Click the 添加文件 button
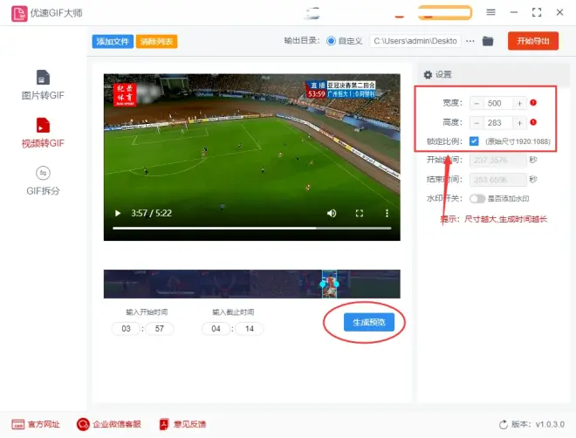Screen dimensions: 576x438 point(113,42)
